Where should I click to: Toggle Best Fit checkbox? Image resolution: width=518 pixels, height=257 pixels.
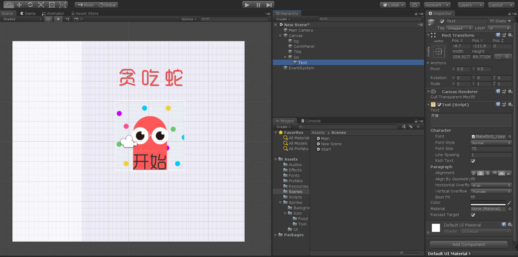(473, 197)
